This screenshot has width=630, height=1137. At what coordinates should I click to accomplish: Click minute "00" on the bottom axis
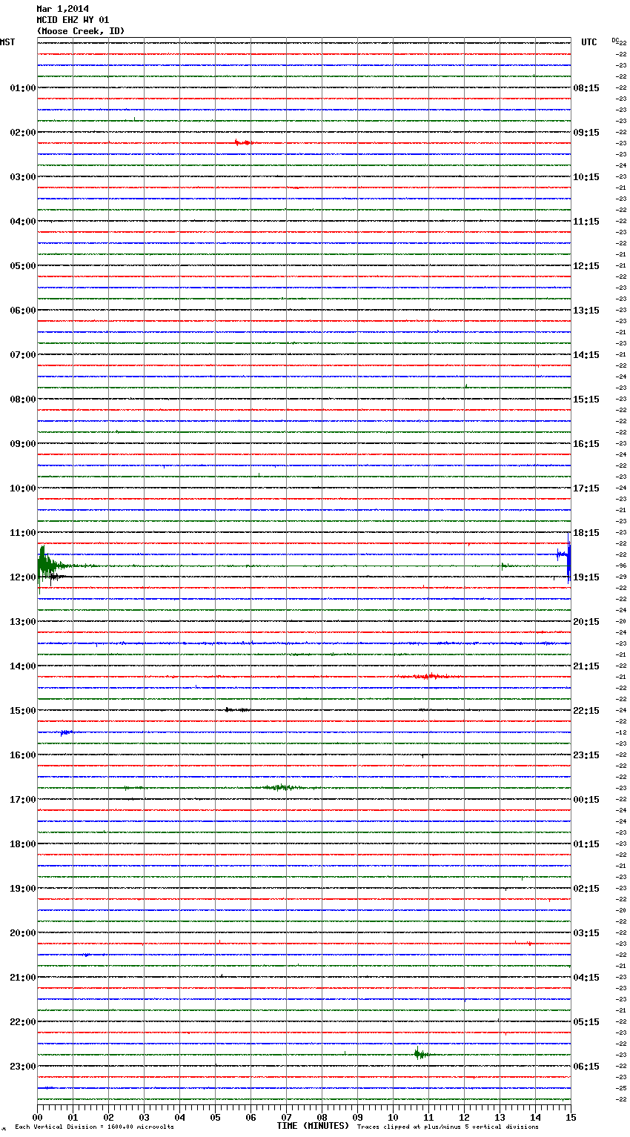pyautogui.click(x=37, y=1118)
